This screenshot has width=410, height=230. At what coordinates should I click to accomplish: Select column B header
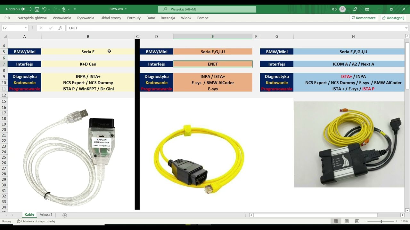coord(88,37)
